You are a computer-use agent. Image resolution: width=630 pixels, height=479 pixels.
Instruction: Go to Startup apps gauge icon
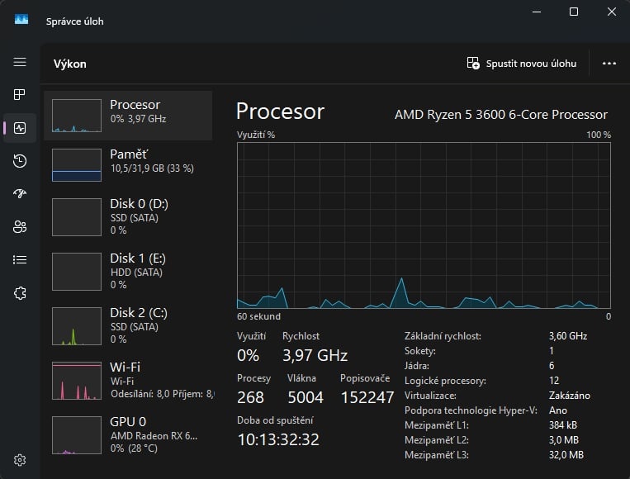(20, 194)
